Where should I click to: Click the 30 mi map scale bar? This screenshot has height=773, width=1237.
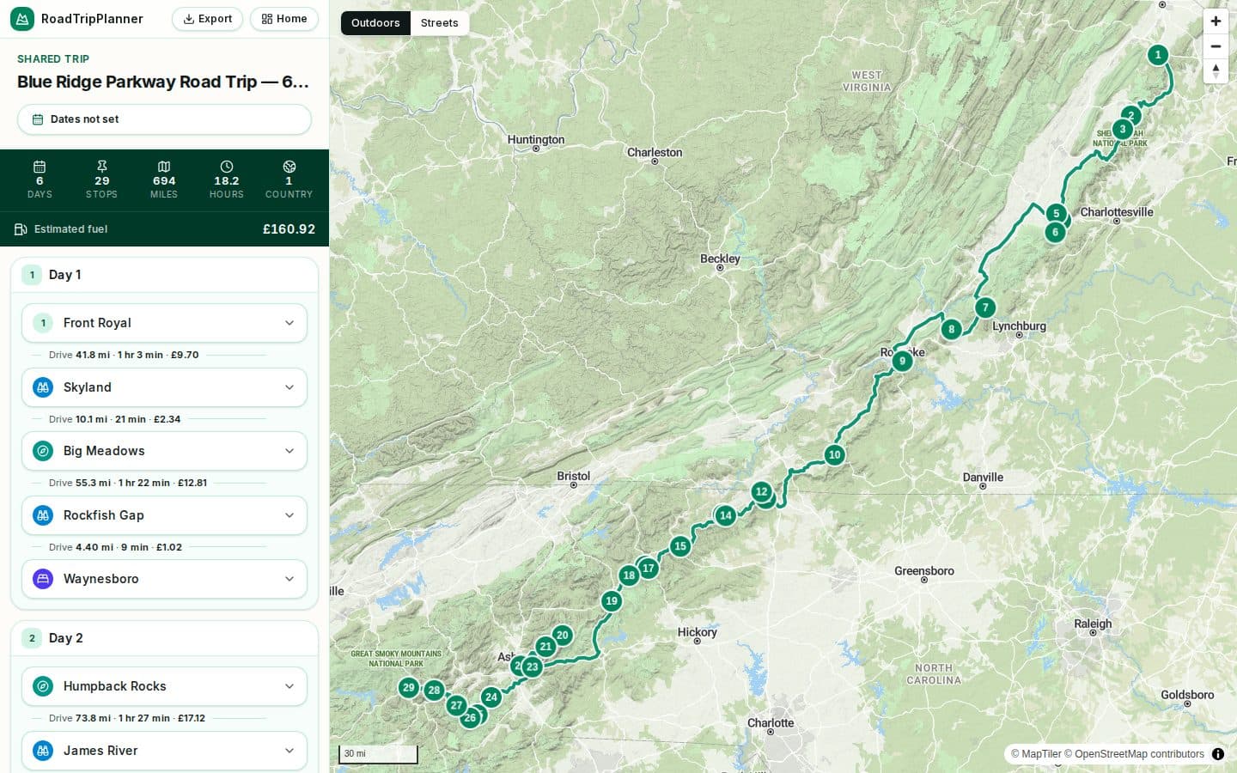378,754
